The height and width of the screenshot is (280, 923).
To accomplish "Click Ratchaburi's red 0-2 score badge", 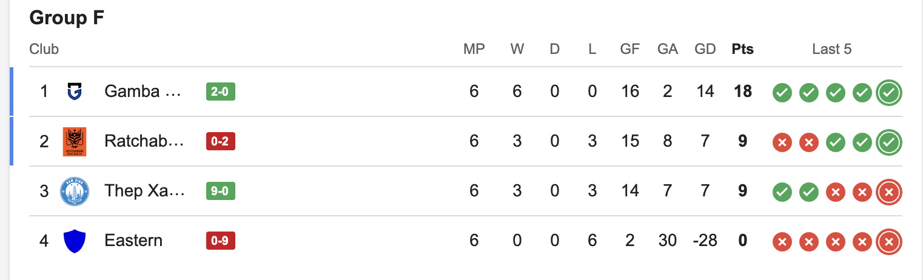I will [x=220, y=142].
